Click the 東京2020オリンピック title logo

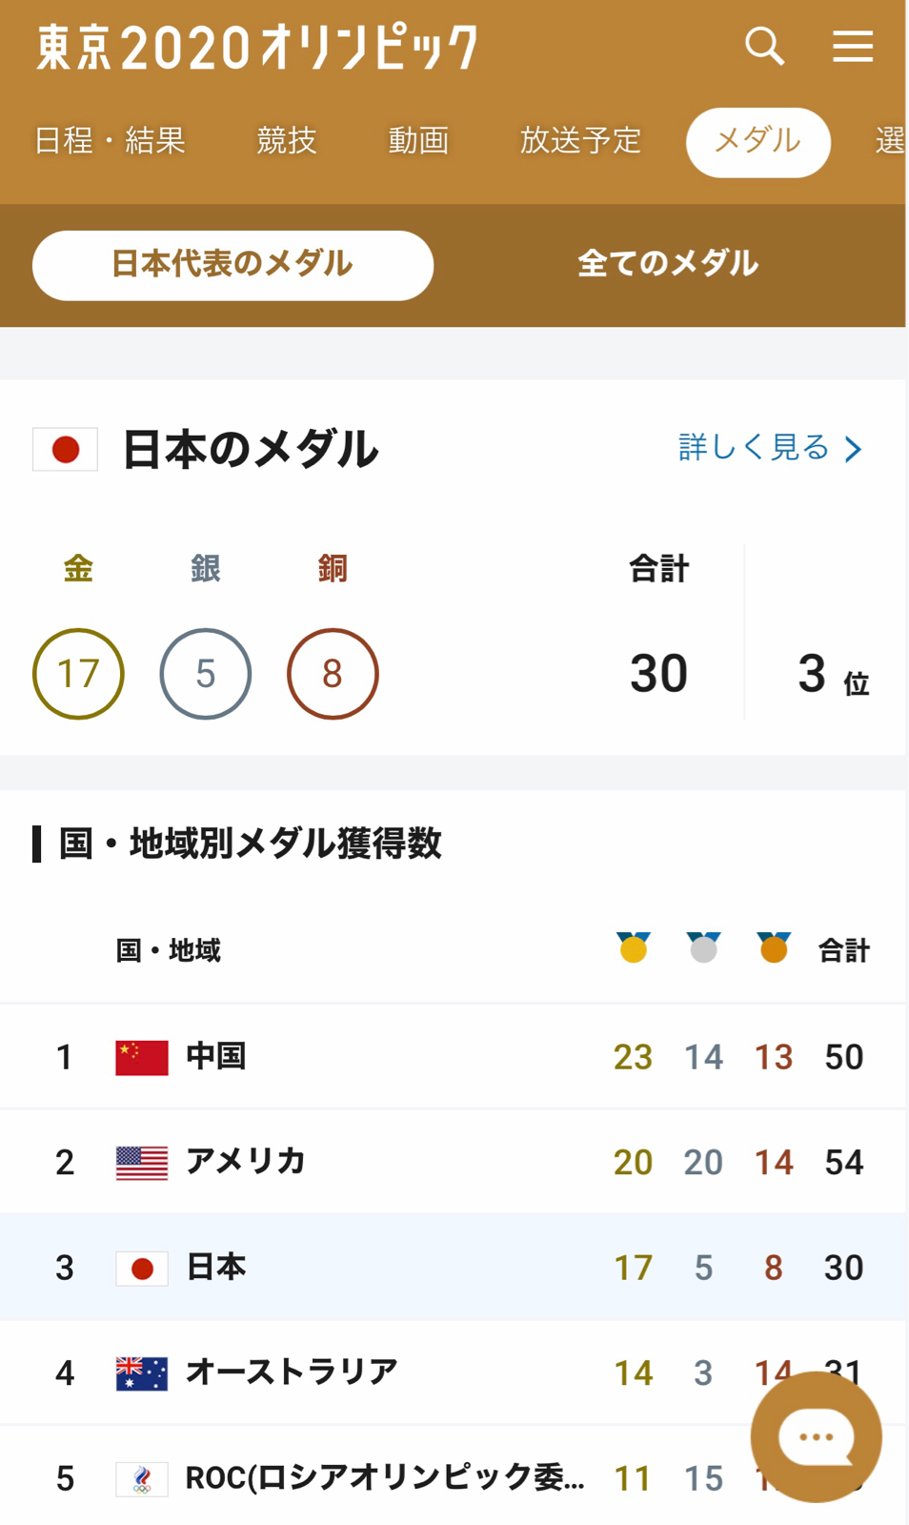pyautogui.click(x=257, y=48)
